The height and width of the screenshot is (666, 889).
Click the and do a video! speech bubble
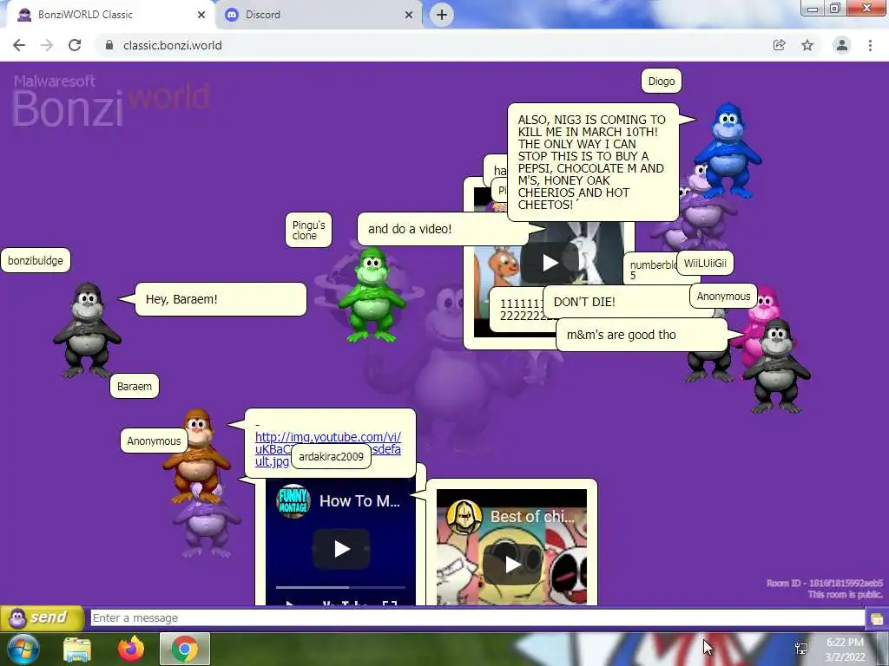[444, 229]
